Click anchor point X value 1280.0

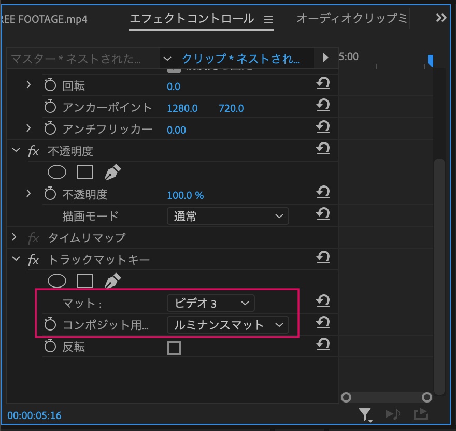[182, 108]
